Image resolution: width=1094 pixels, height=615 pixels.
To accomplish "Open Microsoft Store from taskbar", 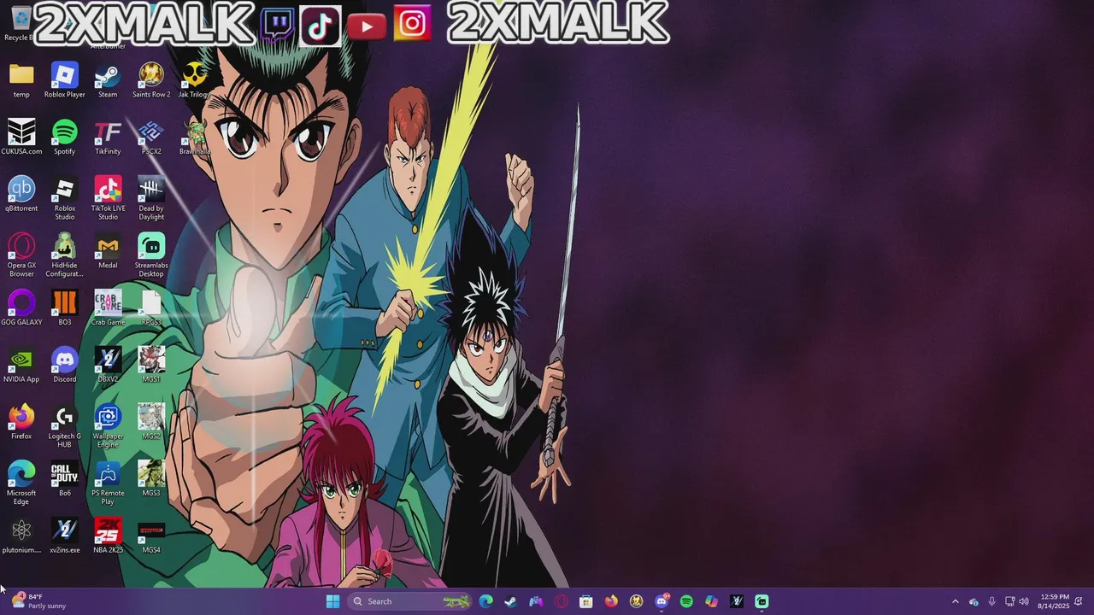I will pyautogui.click(x=586, y=601).
